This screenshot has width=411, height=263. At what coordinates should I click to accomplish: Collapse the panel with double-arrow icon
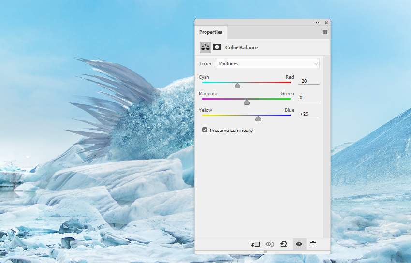[x=318, y=23]
